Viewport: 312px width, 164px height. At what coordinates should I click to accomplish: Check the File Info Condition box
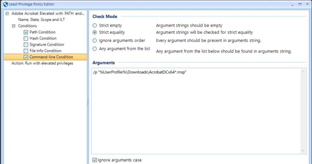point(26,51)
